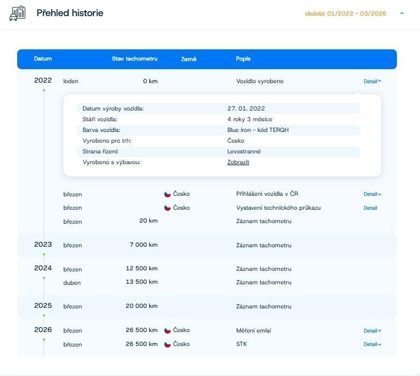Select the 2024 year marker
This screenshot has height=376, width=420.
(x=43, y=268)
